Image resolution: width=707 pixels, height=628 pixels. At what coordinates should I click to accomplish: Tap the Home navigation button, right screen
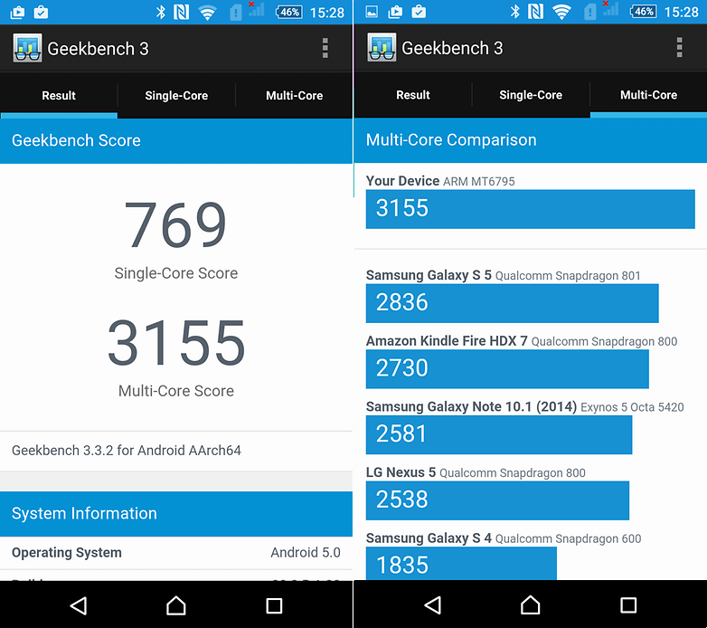(x=530, y=605)
